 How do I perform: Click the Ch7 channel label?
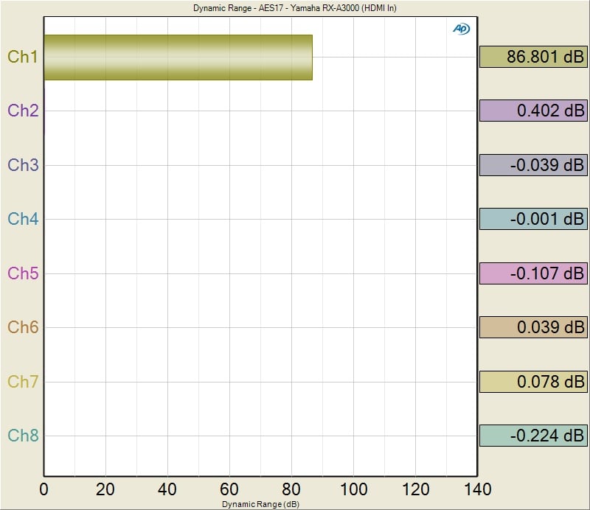coord(22,382)
